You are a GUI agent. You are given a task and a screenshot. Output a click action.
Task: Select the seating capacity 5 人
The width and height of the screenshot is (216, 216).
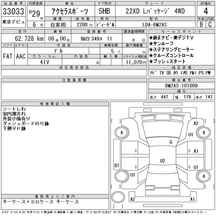(116, 51)
